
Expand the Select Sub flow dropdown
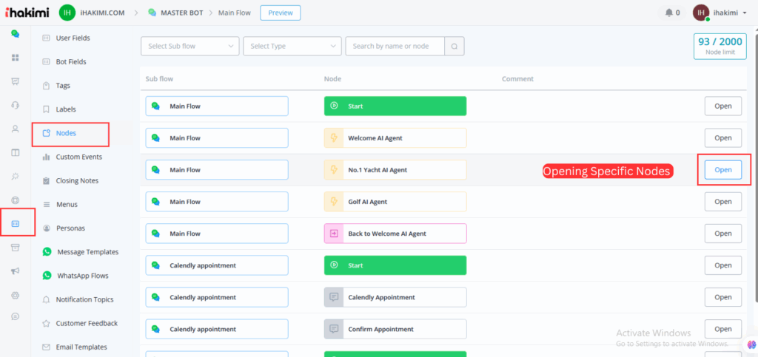point(189,46)
